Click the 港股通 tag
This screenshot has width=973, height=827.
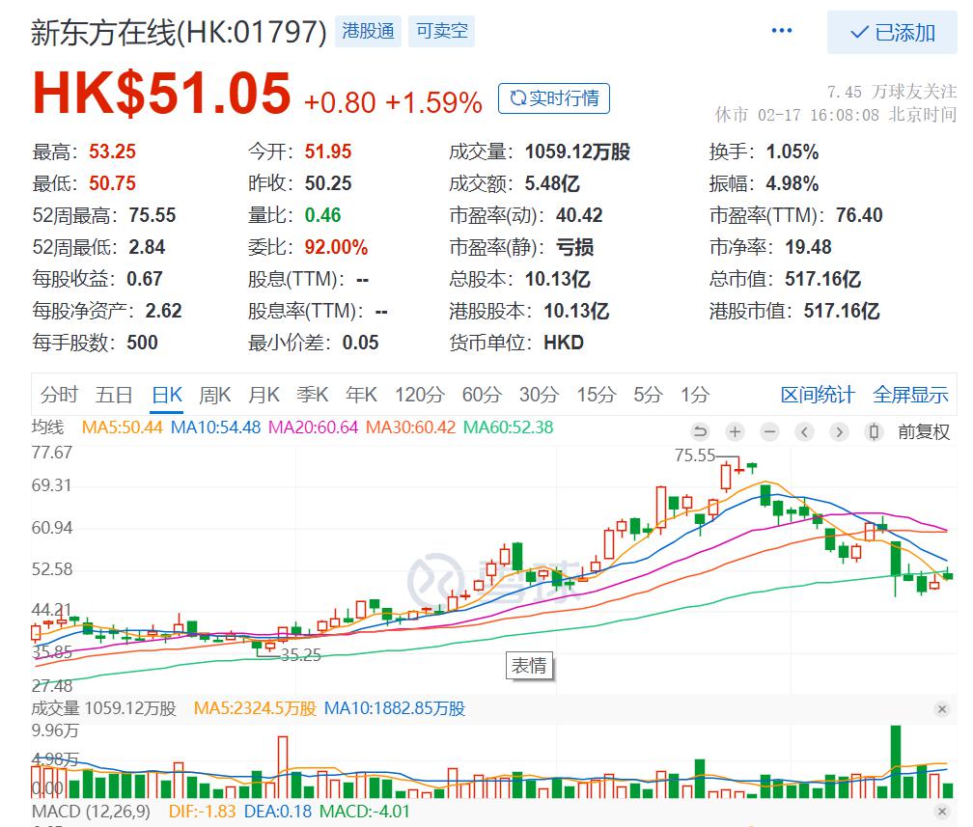(368, 31)
